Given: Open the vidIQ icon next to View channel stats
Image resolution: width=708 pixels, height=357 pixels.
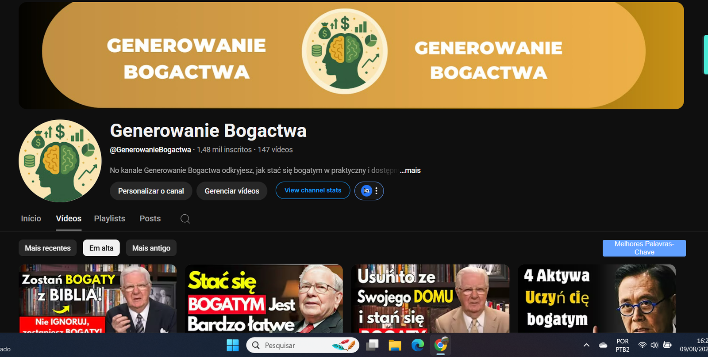Looking at the screenshot, I should (x=366, y=191).
